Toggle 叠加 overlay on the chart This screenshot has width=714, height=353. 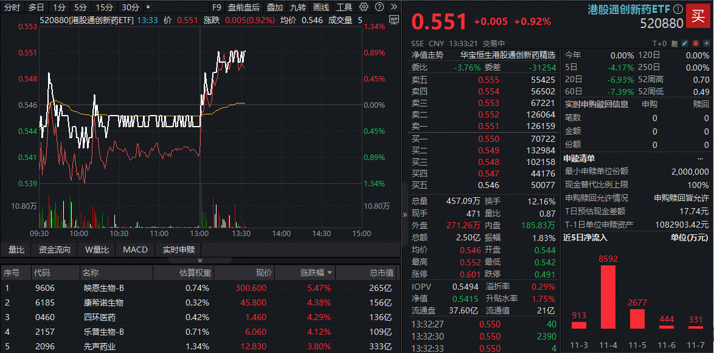pyautogui.click(x=274, y=7)
